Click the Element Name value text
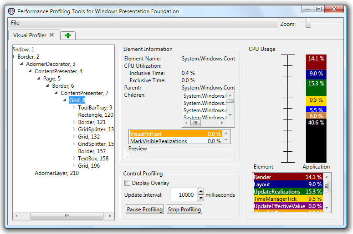Screen dimensions: 353x234 (x=208, y=59)
